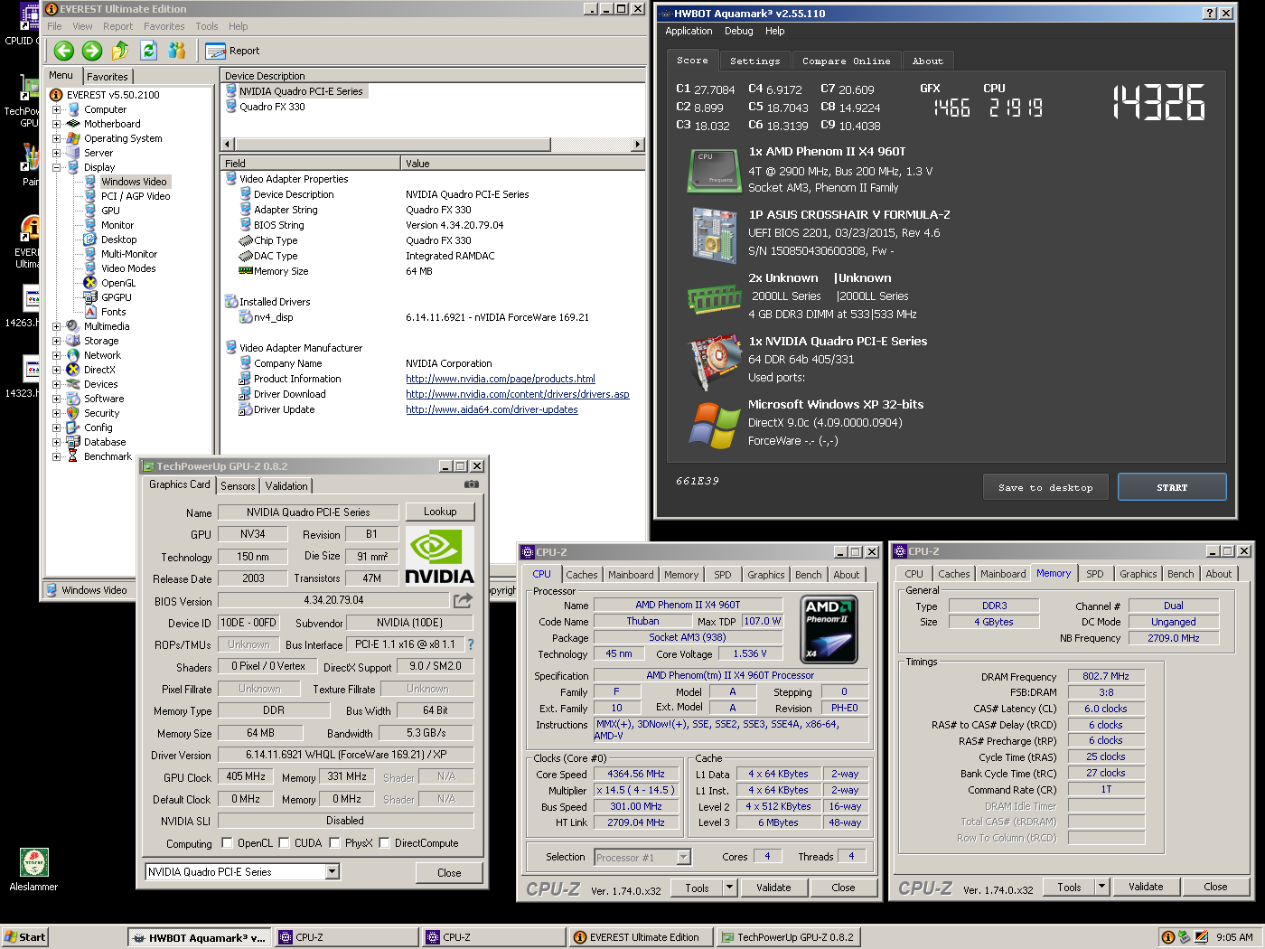Collapse the Display node in EVEREST tree
Image resolution: width=1265 pixels, height=949 pixels.
[56, 167]
